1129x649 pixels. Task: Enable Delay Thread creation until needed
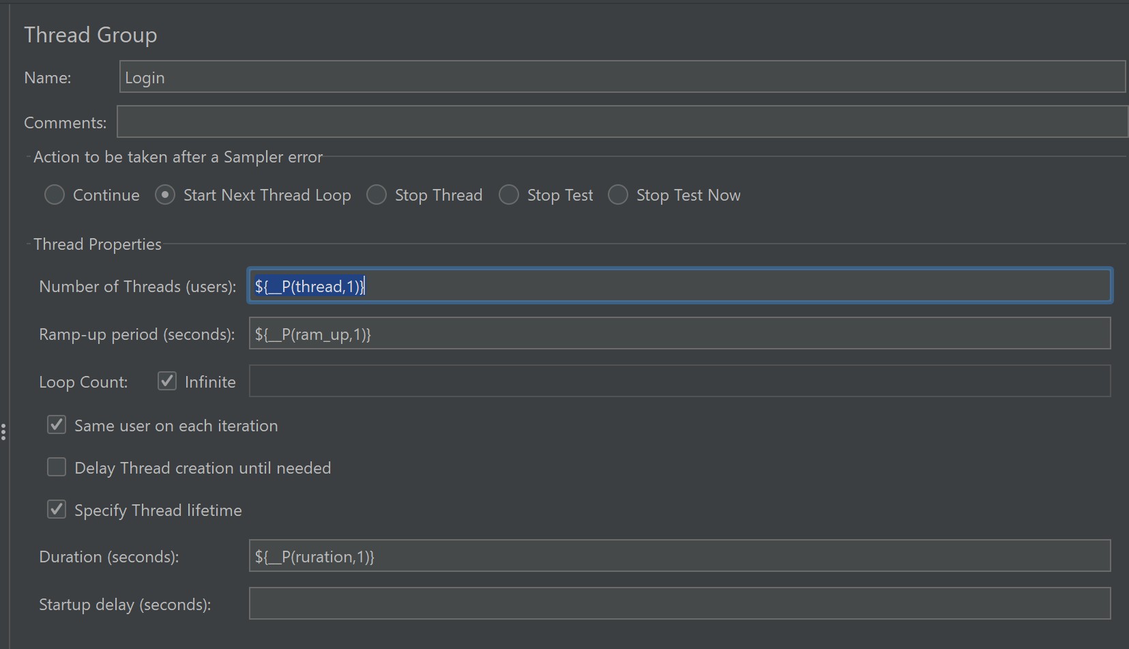coord(57,467)
